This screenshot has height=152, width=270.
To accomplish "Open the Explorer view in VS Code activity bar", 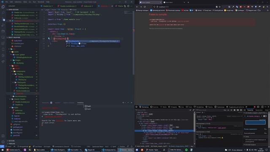I will (3, 7).
